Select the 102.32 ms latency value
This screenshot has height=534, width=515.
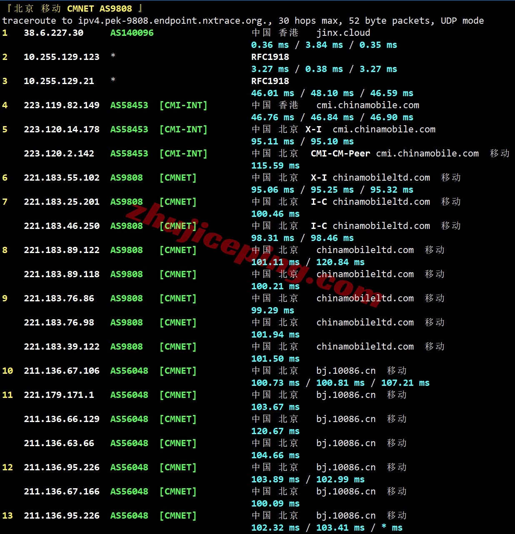[275, 528]
